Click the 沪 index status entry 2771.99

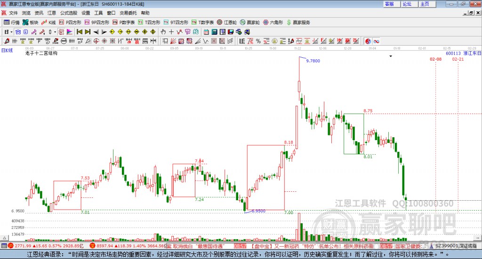click(x=46, y=246)
